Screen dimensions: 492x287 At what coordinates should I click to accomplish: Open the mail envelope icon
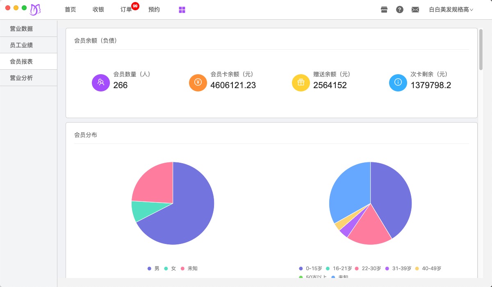[415, 10]
